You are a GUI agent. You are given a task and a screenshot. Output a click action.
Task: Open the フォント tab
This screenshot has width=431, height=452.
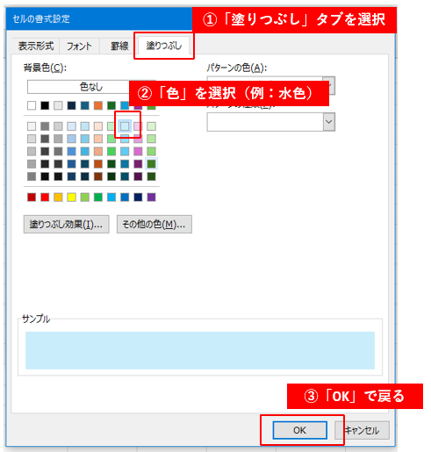[79, 46]
